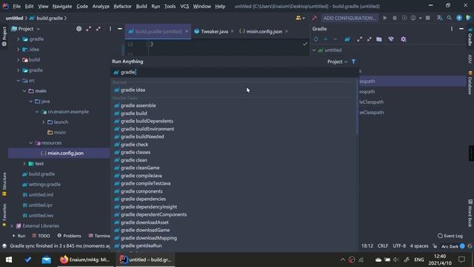Image resolution: width=474 pixels, height=267 pixels.
Task: Open the Project scope dropdown in Run Anything
Action: [x=337, y=62]
